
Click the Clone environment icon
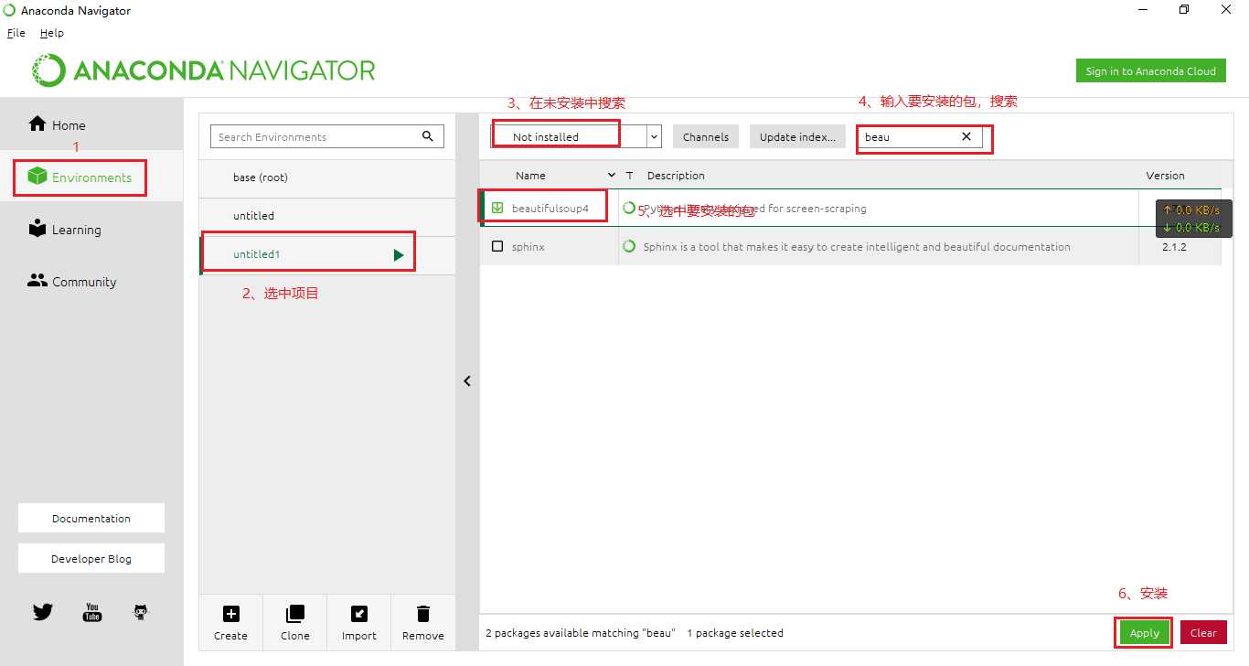[x=295, y=614]
